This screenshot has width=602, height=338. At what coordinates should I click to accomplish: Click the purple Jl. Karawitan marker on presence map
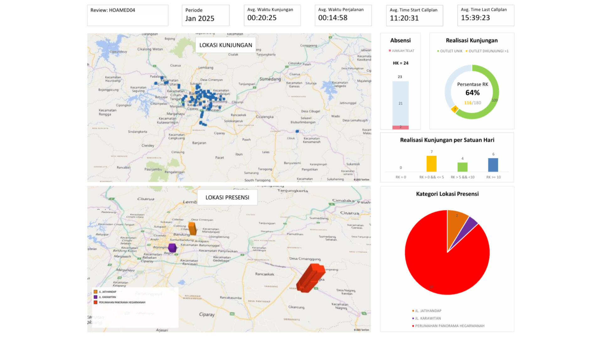tap(172, 248)
